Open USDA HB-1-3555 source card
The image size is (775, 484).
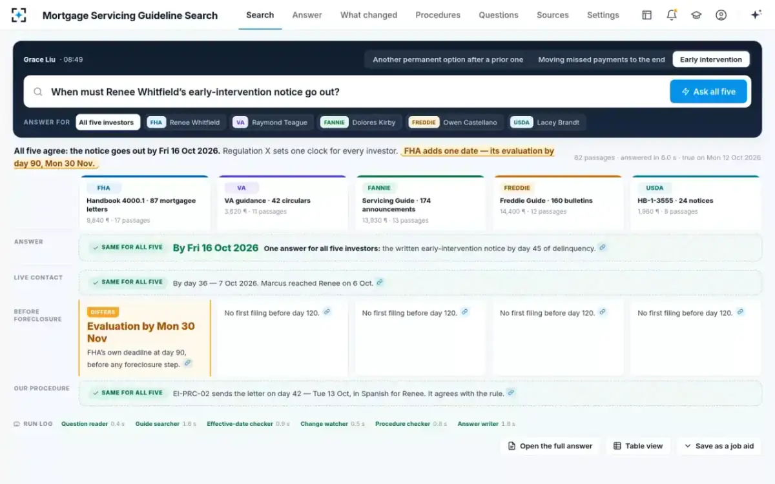click(696, 203)
